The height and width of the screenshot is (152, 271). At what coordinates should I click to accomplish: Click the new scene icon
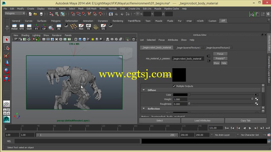(x=30, y=14)
